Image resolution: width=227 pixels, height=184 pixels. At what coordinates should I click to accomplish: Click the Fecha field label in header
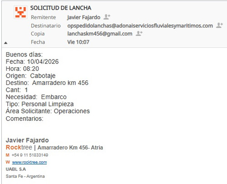pos(38,42)
